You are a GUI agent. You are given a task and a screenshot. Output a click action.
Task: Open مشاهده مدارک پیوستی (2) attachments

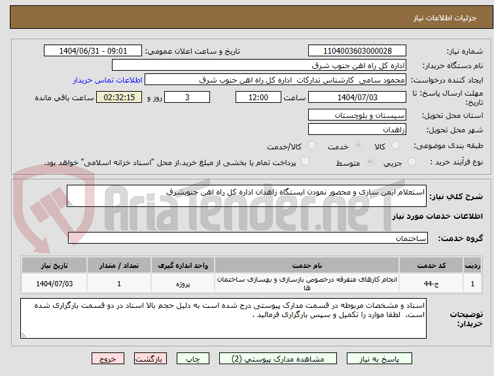(278, 359)
